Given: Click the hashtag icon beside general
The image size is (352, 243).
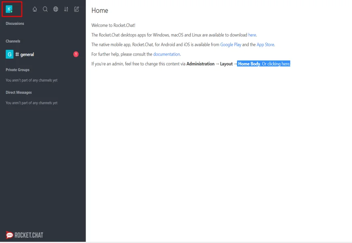Looking at the screenshot, I should (x=17, y=54).
